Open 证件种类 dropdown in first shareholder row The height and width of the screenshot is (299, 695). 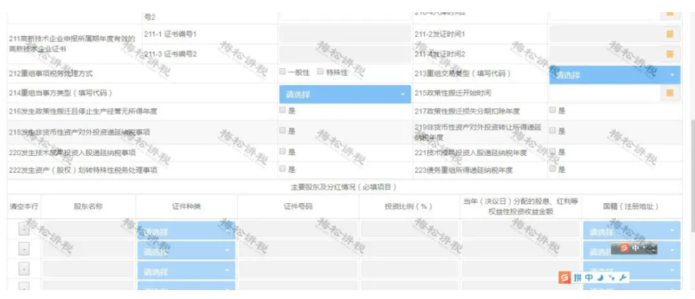pyautogui.click(x=186, y=231)
